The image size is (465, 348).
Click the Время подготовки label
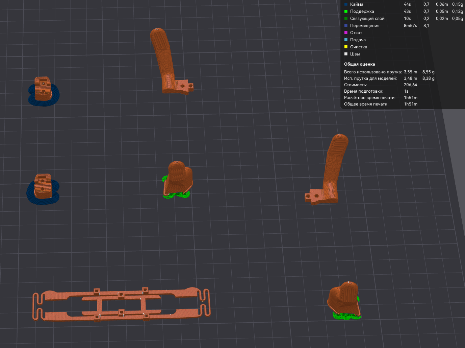coord(363,91)
